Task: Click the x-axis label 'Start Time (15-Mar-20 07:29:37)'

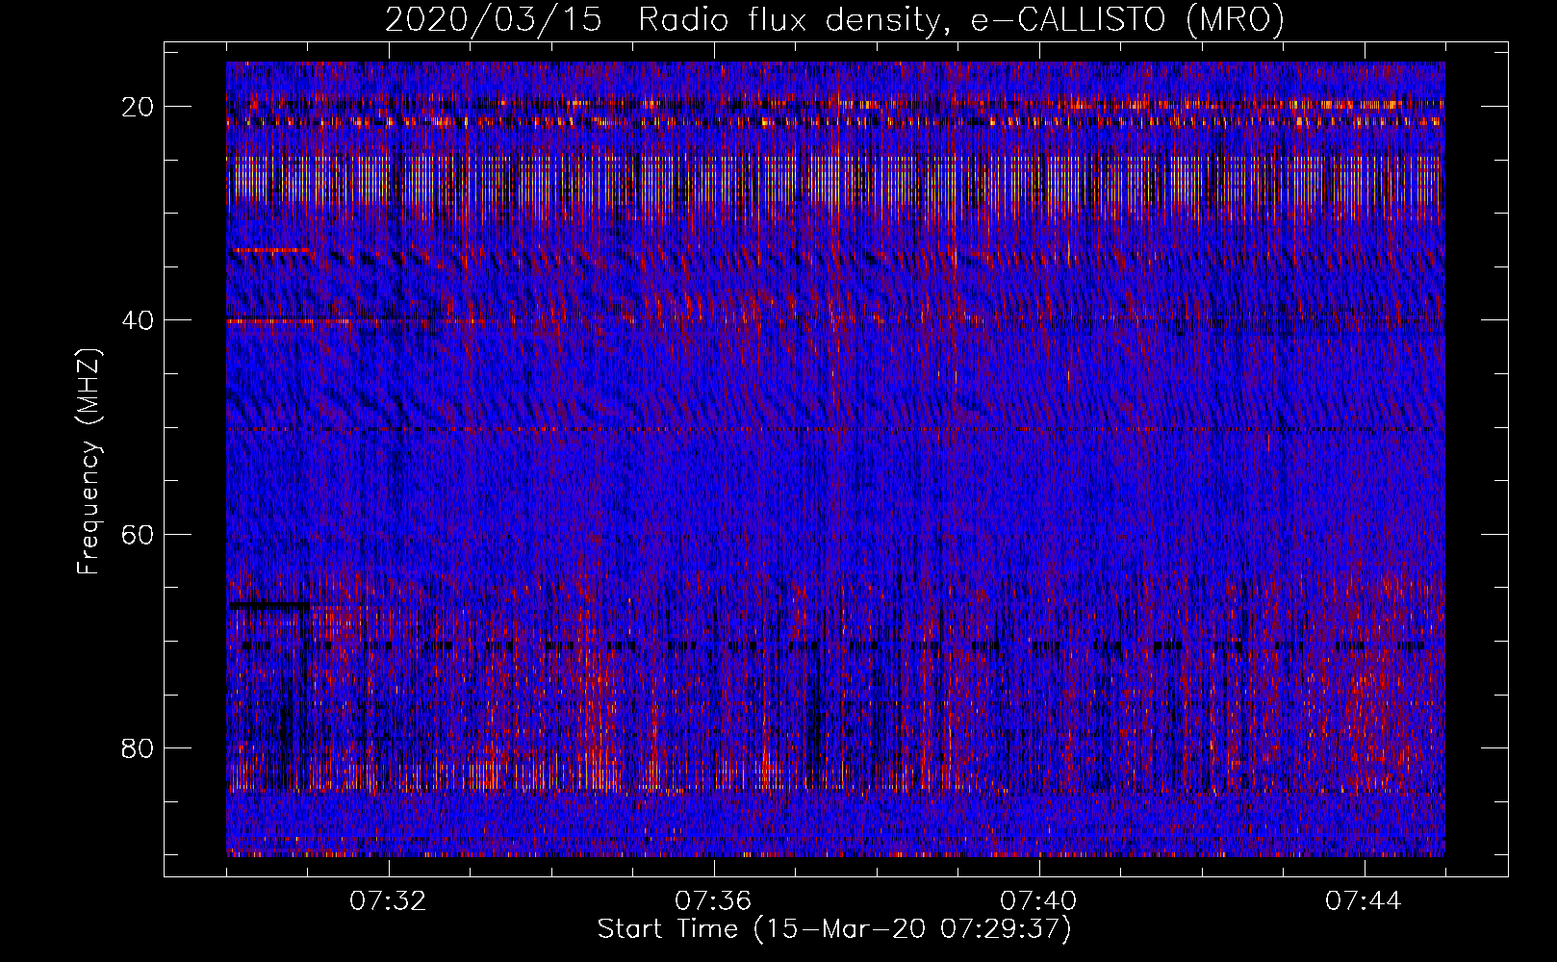Action: coord(834,929)
